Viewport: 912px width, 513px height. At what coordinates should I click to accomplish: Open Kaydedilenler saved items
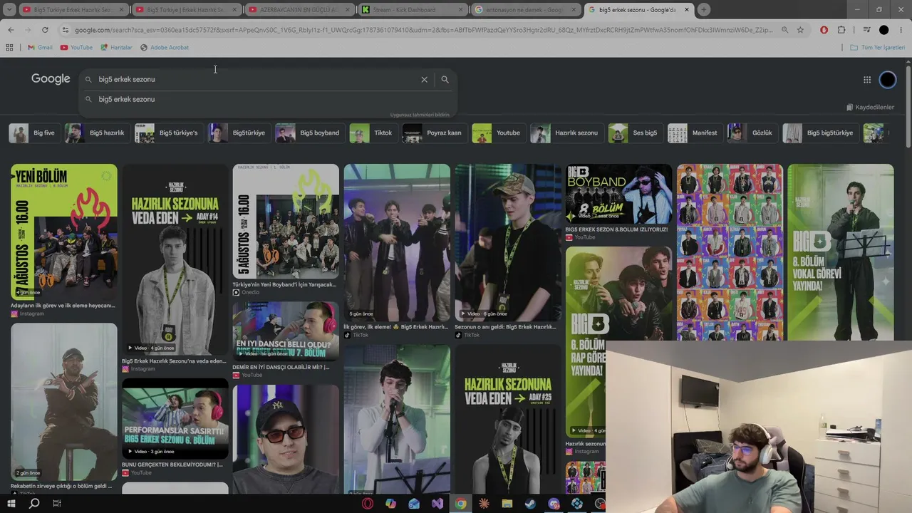pos(870,108)
